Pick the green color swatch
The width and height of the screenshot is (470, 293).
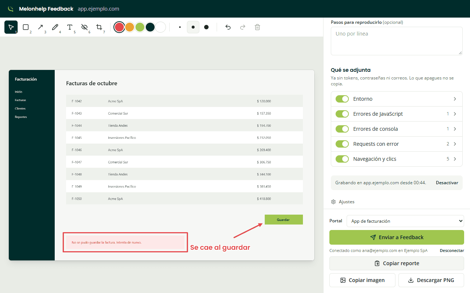pyautogui.click(x=140, y=27)
